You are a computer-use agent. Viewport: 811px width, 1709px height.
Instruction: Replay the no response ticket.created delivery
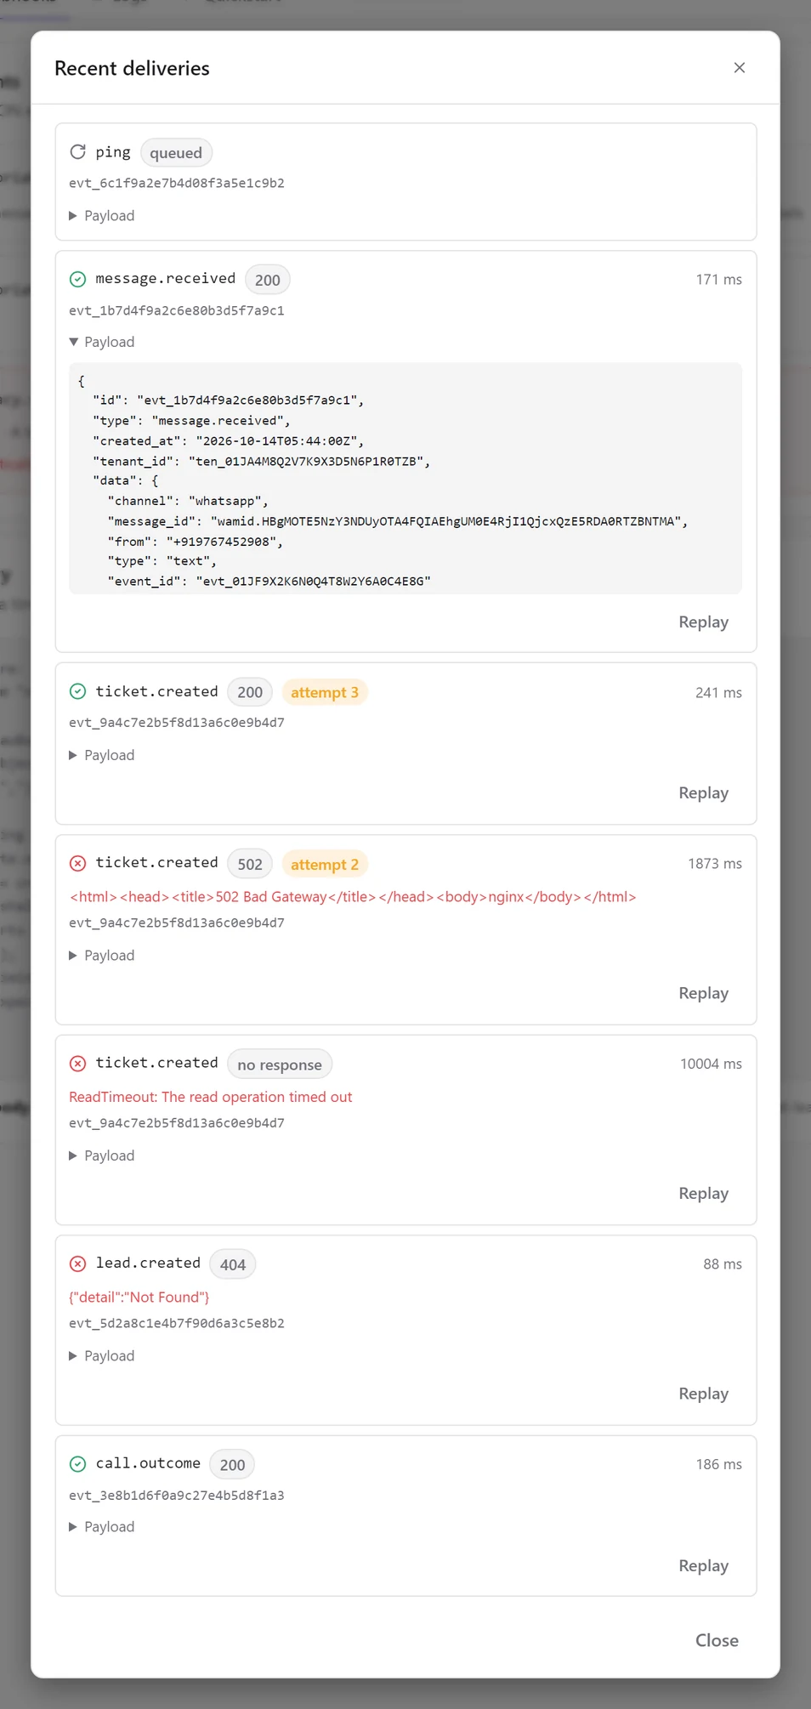703,1194
